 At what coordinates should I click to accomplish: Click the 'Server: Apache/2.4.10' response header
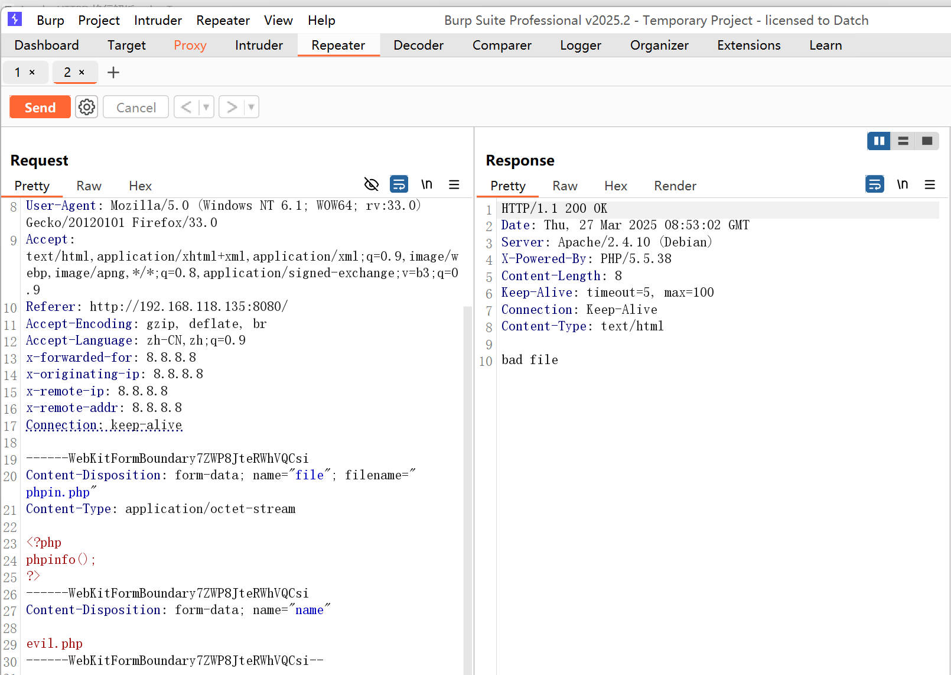(607, 242)
